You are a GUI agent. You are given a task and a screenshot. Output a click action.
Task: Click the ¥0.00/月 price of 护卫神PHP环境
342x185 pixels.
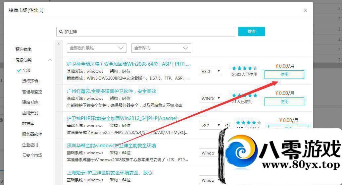[288, 120]
